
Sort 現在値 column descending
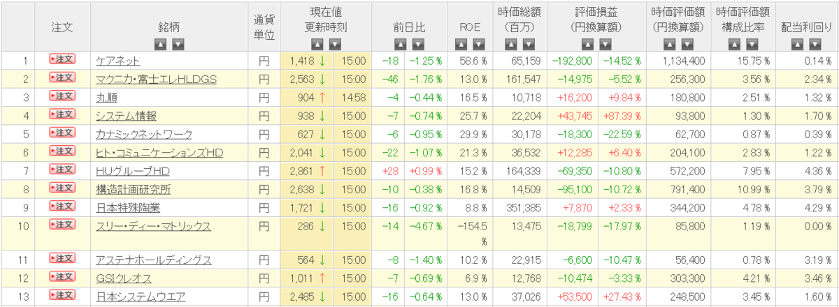(x=334, y=45)
